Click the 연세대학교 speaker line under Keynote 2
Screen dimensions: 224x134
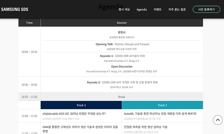point(122,87)
